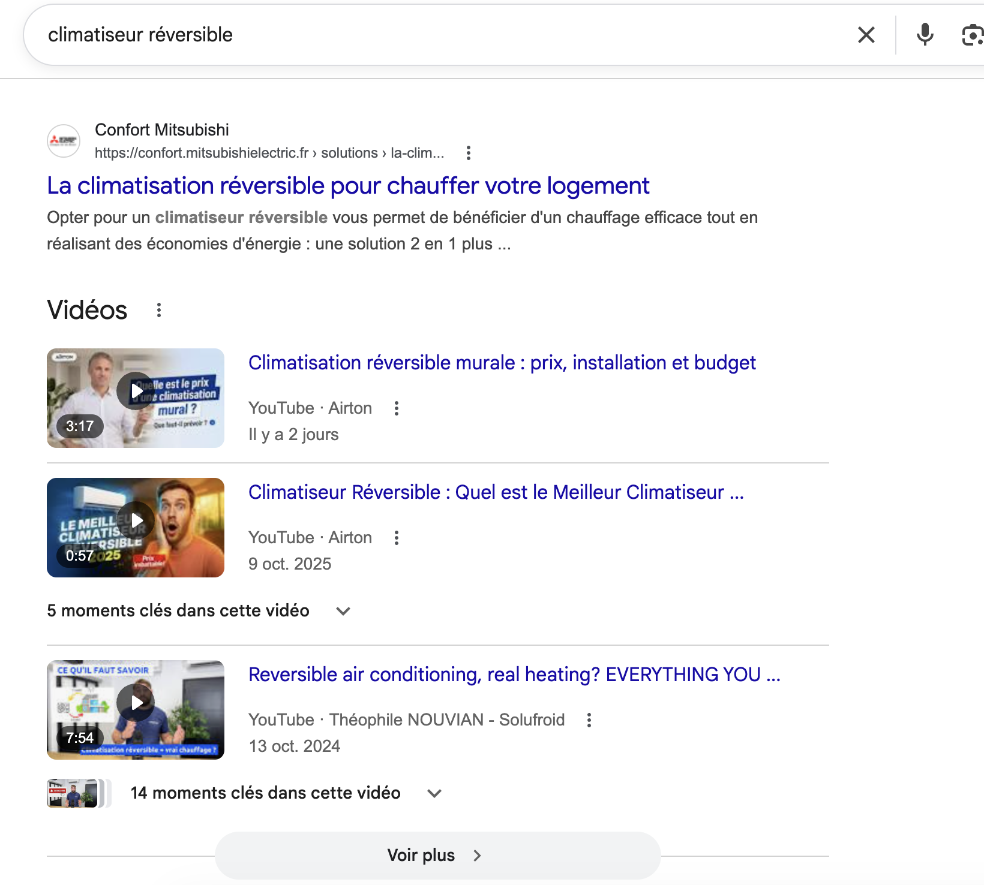The image size is (984, 885).
Task: Click the '9 oct. 2025' date text
Action: (290, 564)
